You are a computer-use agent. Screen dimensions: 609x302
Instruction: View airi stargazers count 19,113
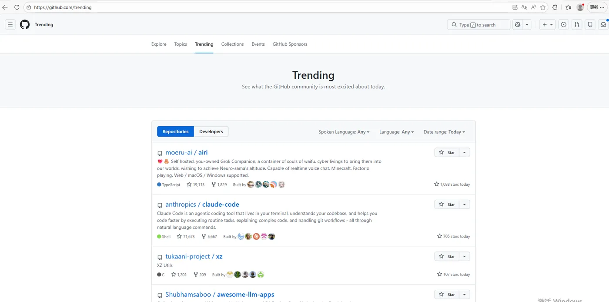tap(195, 185)
